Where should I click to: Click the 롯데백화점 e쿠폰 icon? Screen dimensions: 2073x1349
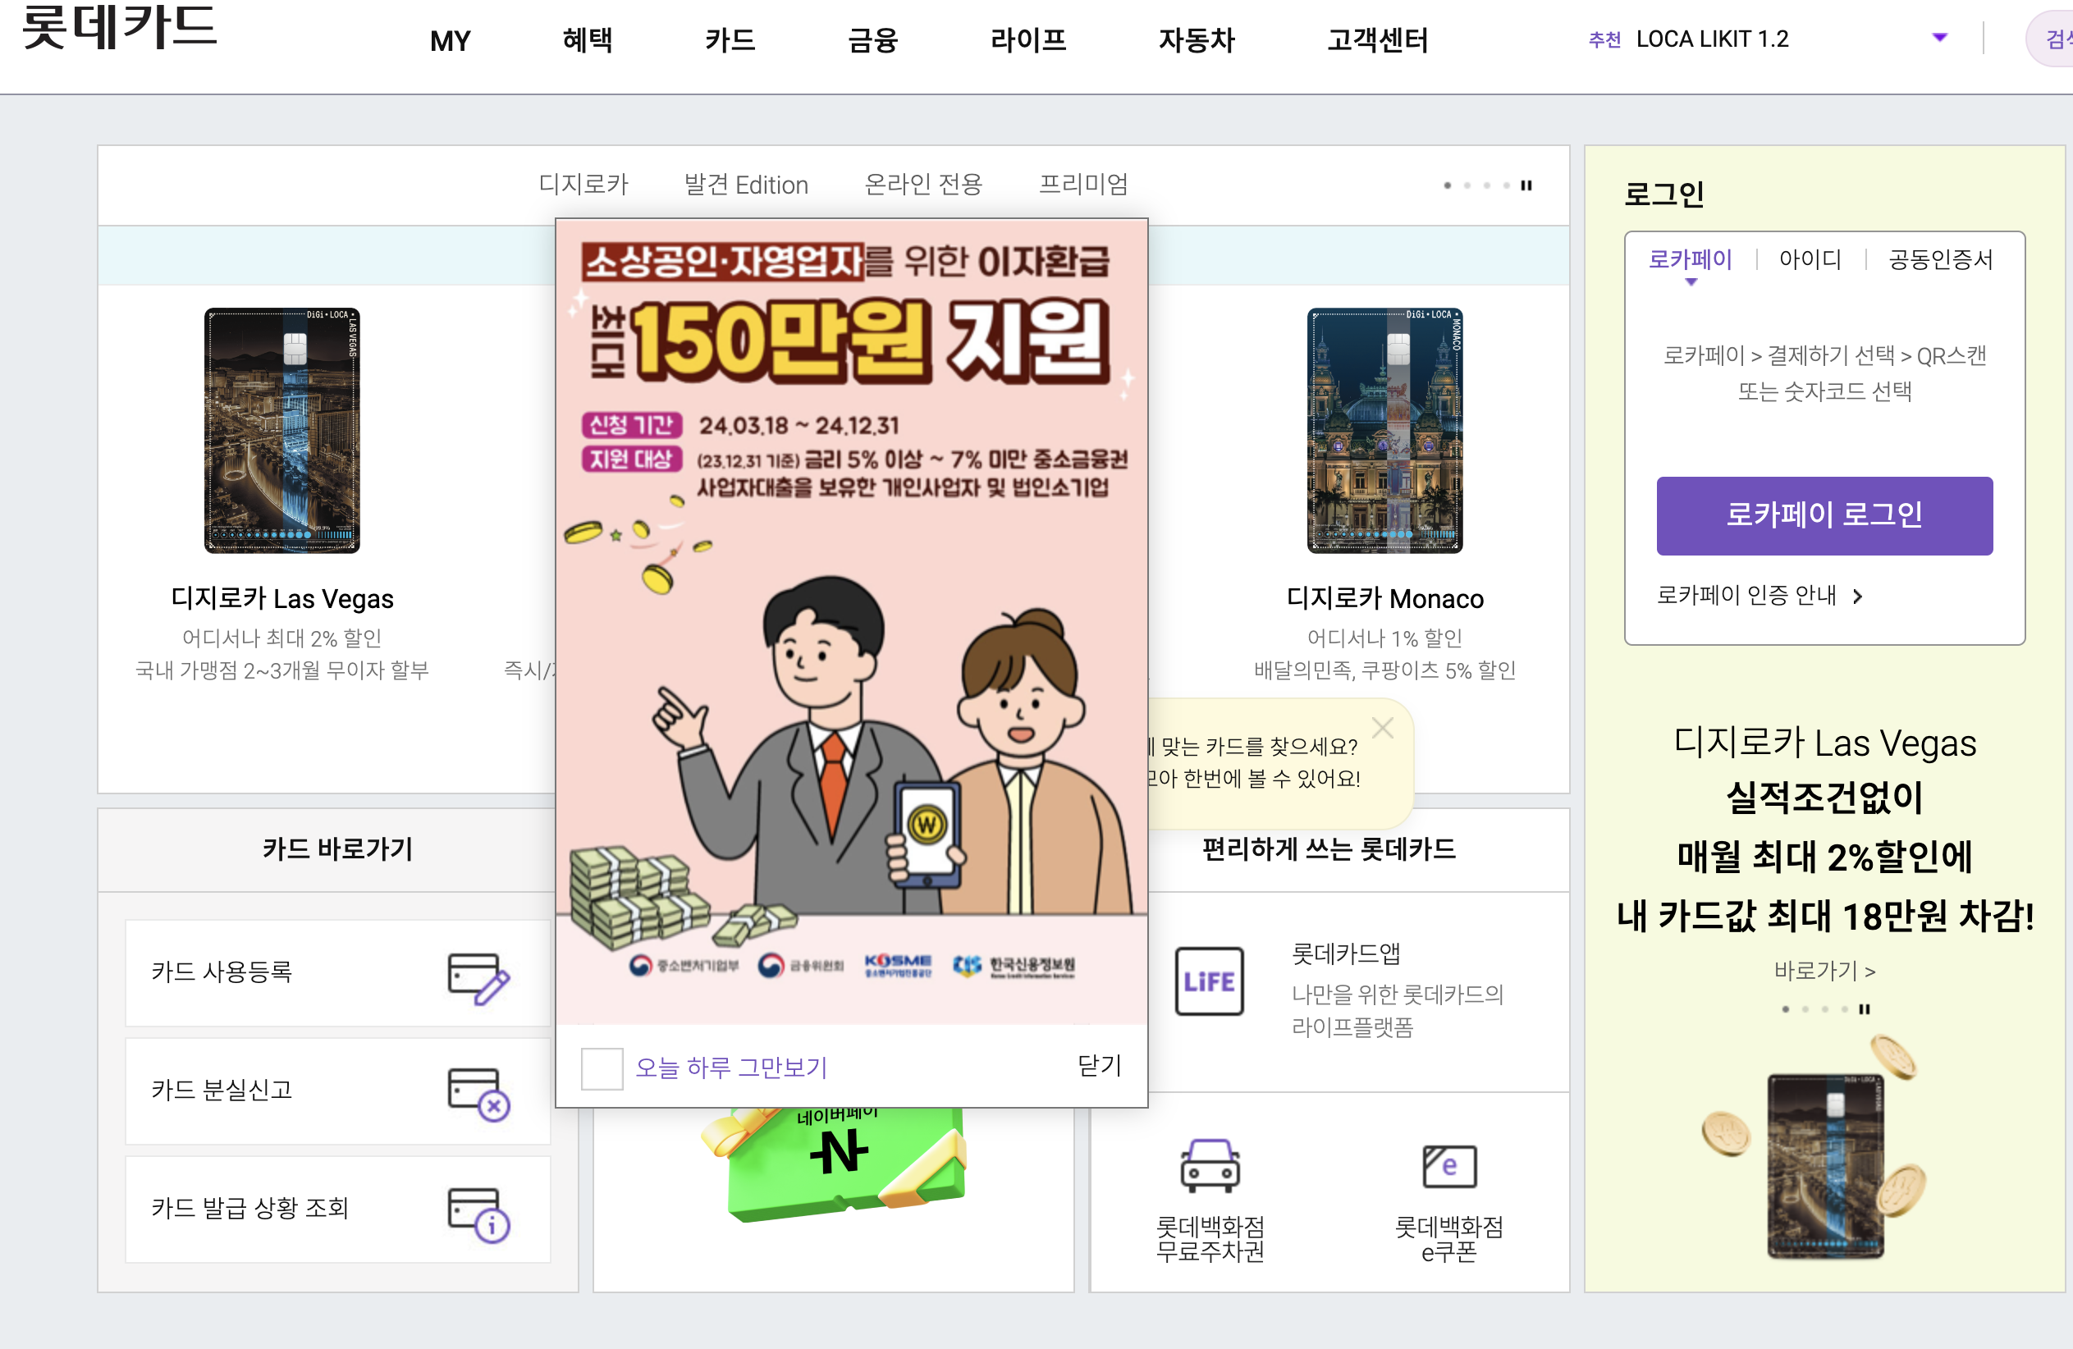tap(1449, 1166)
